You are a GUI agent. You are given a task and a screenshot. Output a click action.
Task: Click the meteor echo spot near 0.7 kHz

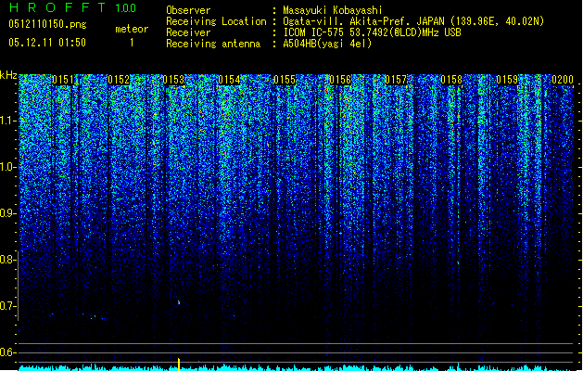179,302
